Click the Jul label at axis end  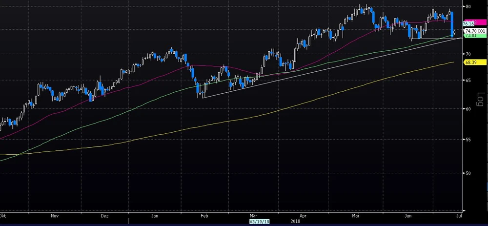(x=458, y=214)
